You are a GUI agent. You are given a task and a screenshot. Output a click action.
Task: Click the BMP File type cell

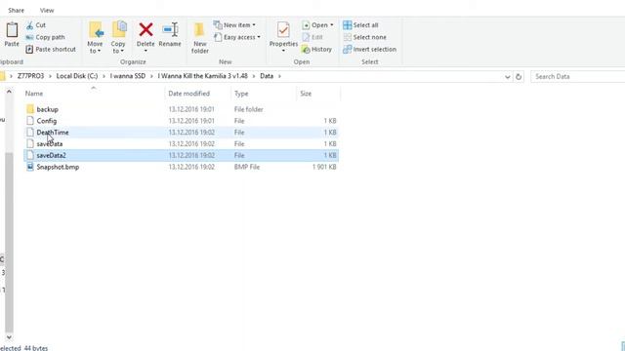(x=247, y=167)
